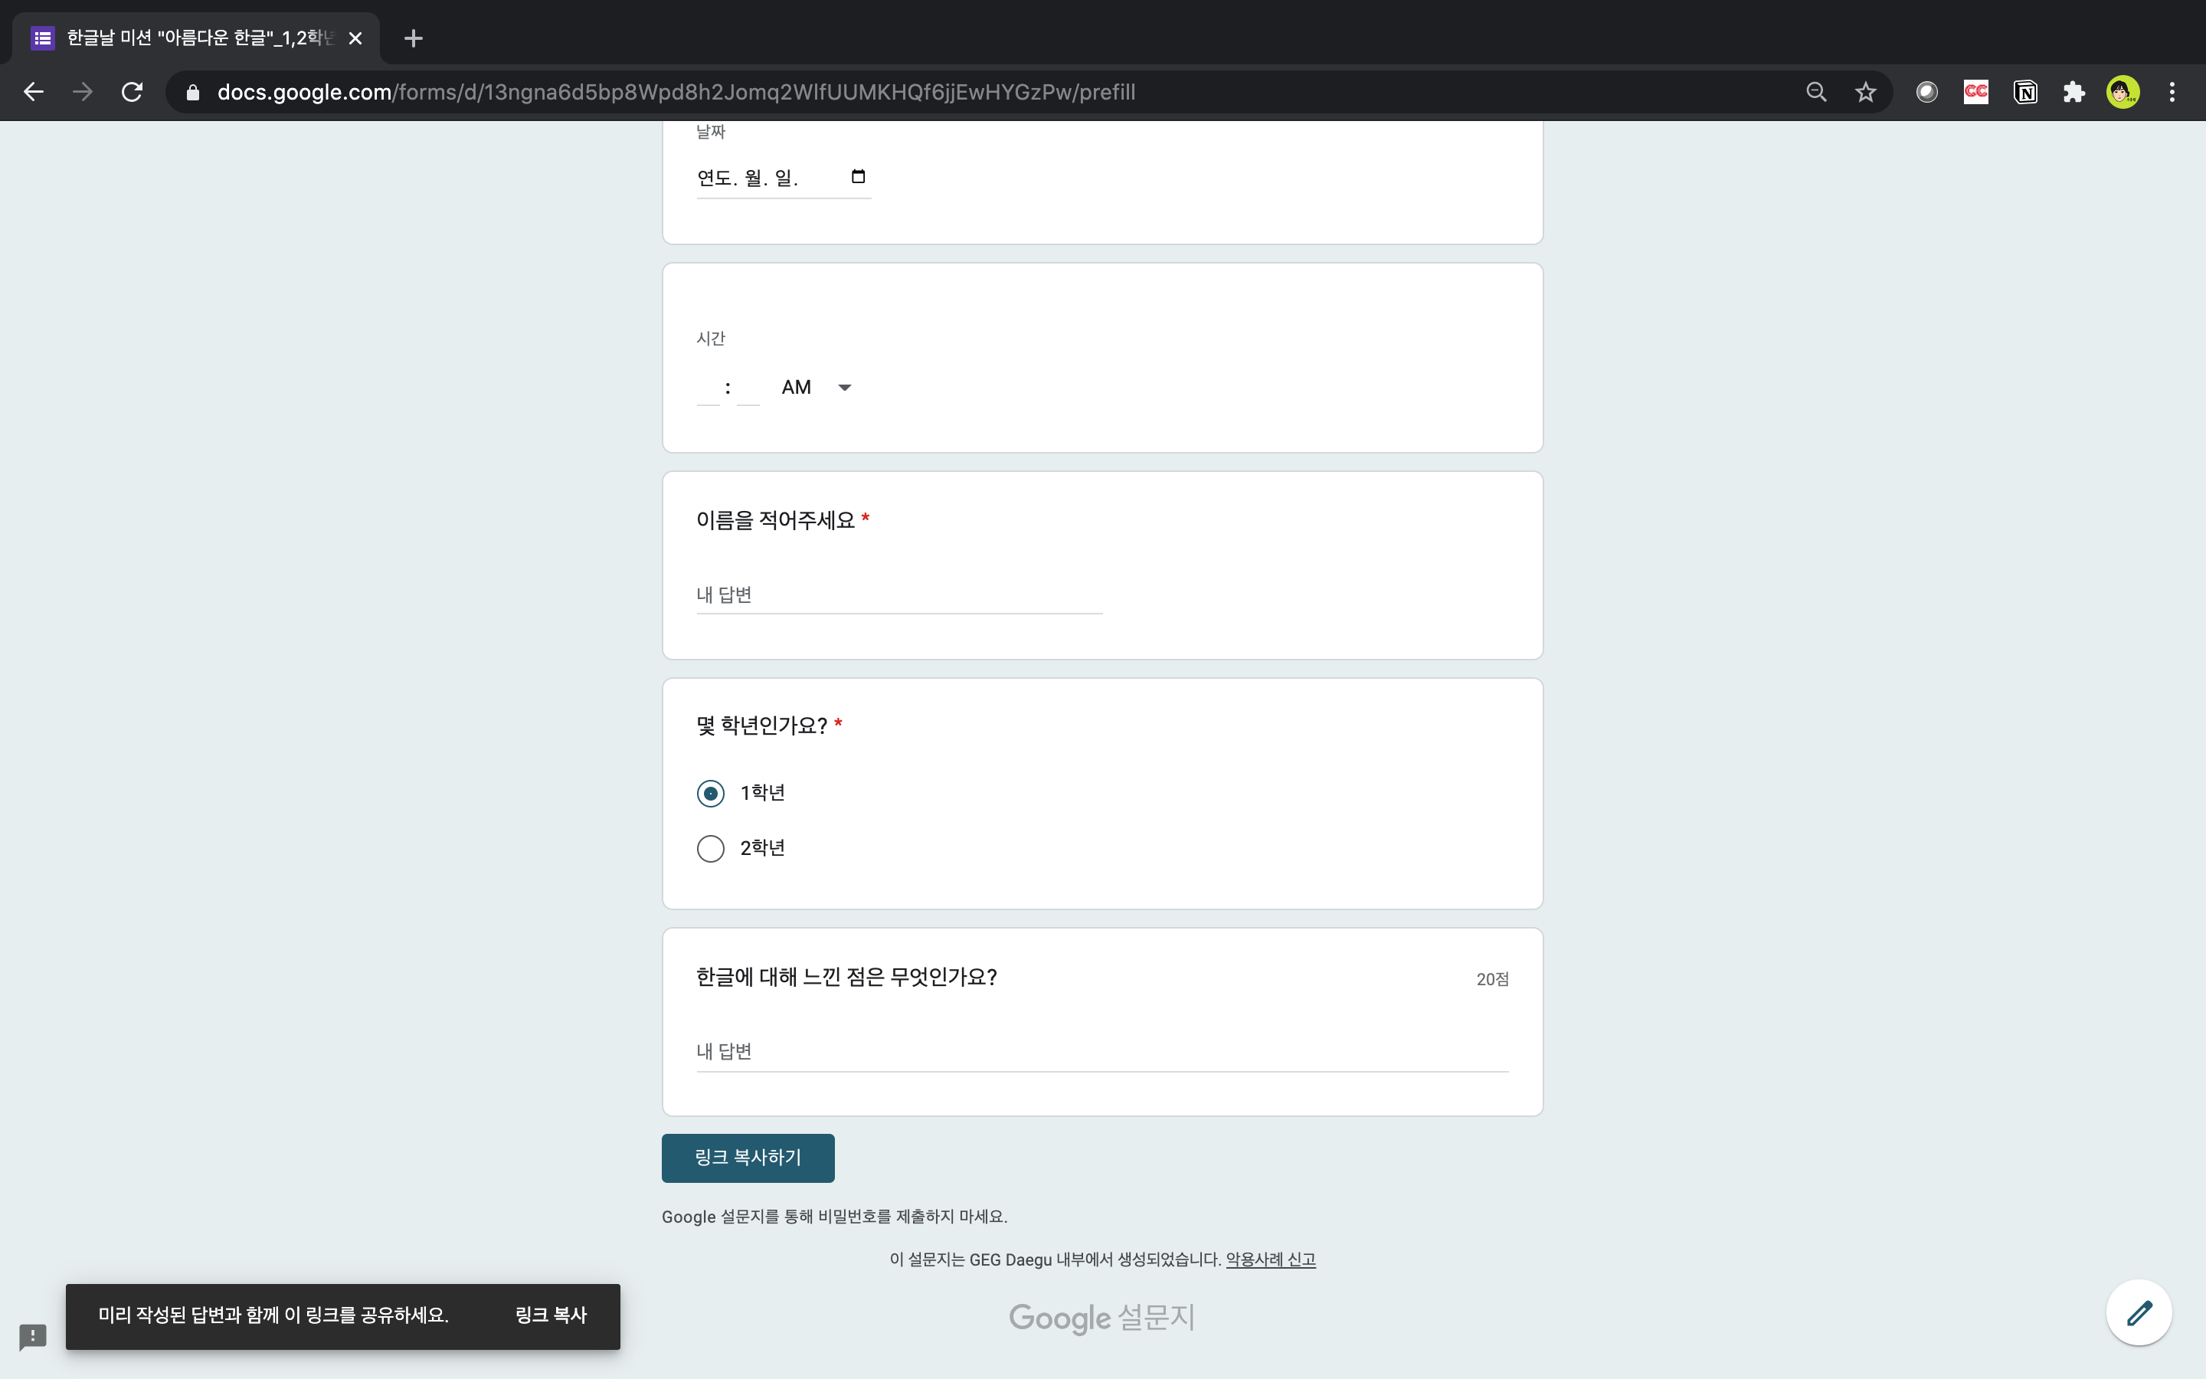Open the date picker calendar icon
2206x1379 pixels.
click(x=858, y=177)
